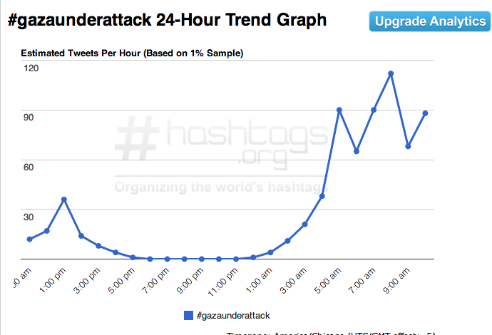Click the Upgrade Analytics button
Screen dimensions: 492x335
point(430,21)
